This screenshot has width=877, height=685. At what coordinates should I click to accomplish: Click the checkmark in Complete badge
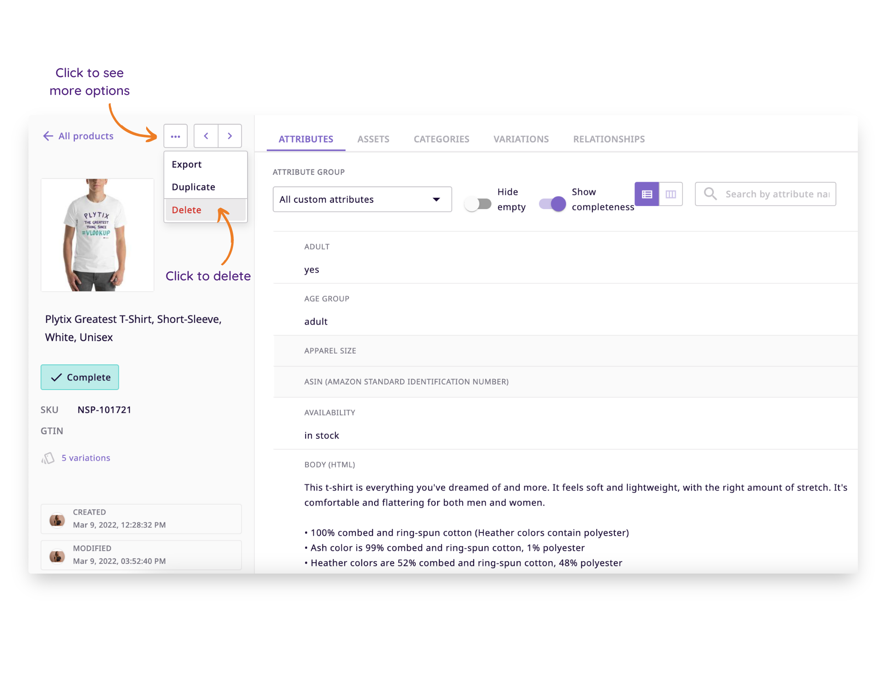tap(56, 377)
